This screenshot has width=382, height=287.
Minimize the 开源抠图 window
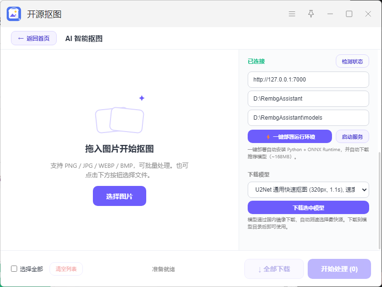pos(330,14)
